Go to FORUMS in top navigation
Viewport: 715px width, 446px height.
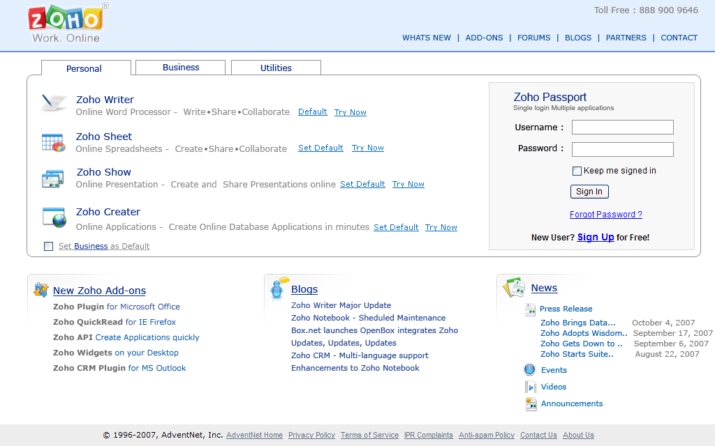[533, 38]
